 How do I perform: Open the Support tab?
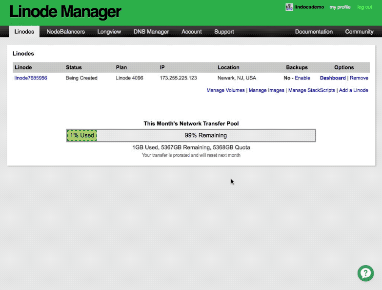tap(224, 32)
